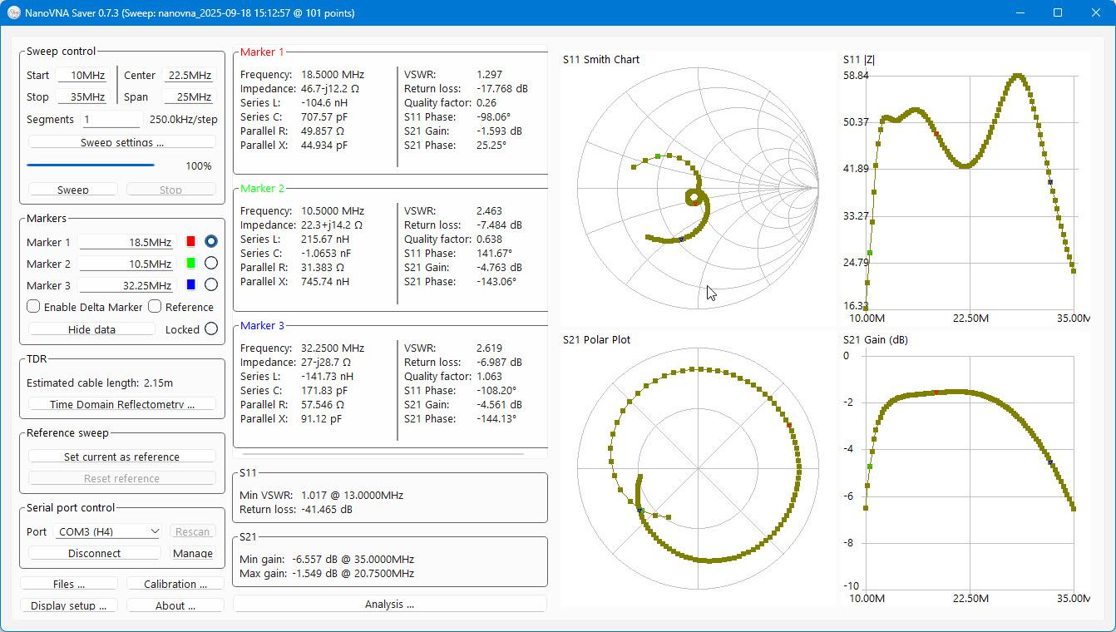The image size is (1116, 632).
Task: Select the Marker 3 radio button
Action: click(x=211, y=285)
